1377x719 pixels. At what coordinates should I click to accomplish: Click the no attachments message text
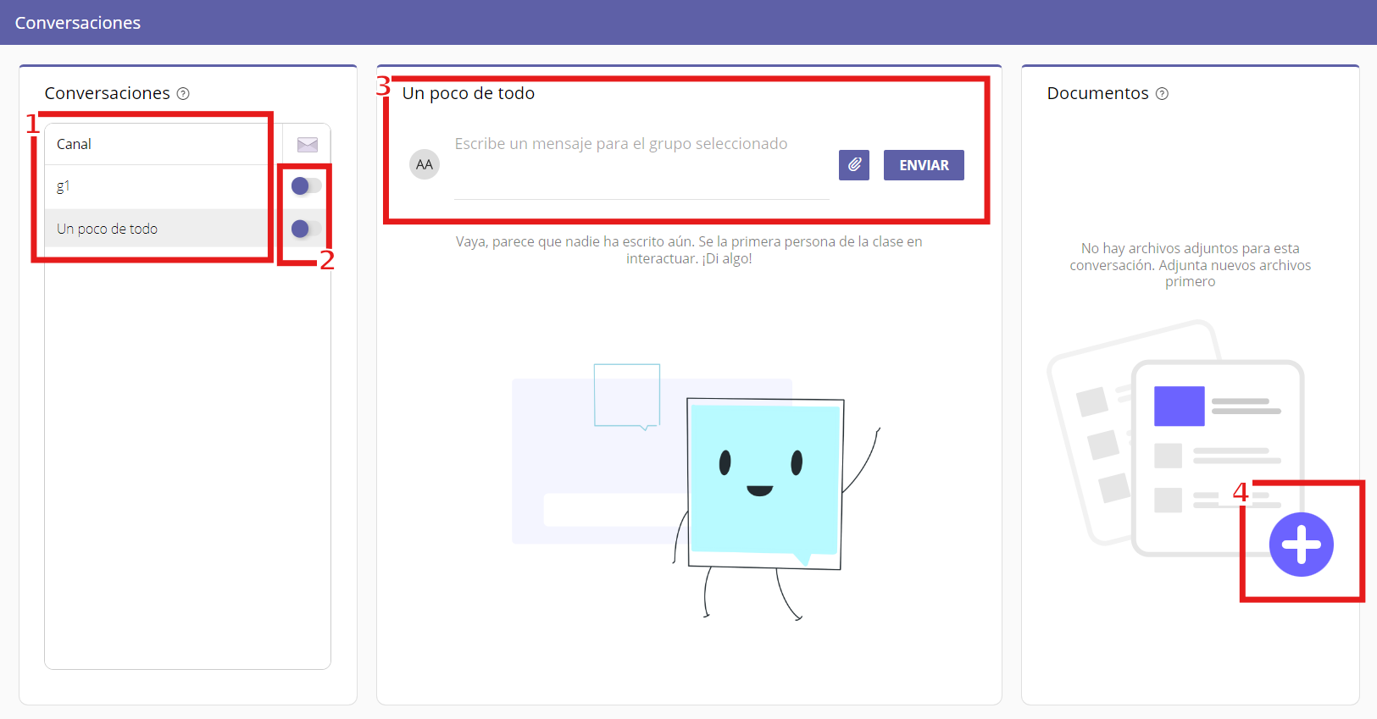[1190, 265]
